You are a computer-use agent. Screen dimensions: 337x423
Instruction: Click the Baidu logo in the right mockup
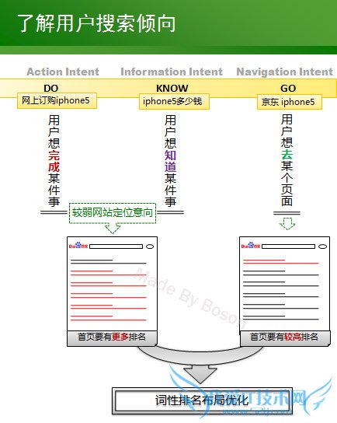coord(251,246)
